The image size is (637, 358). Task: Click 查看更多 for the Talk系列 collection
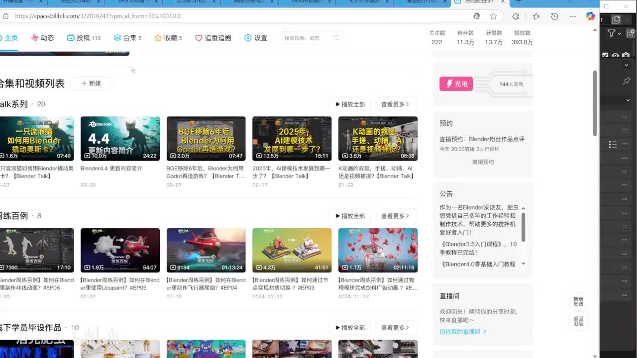[x=395, y=104]
